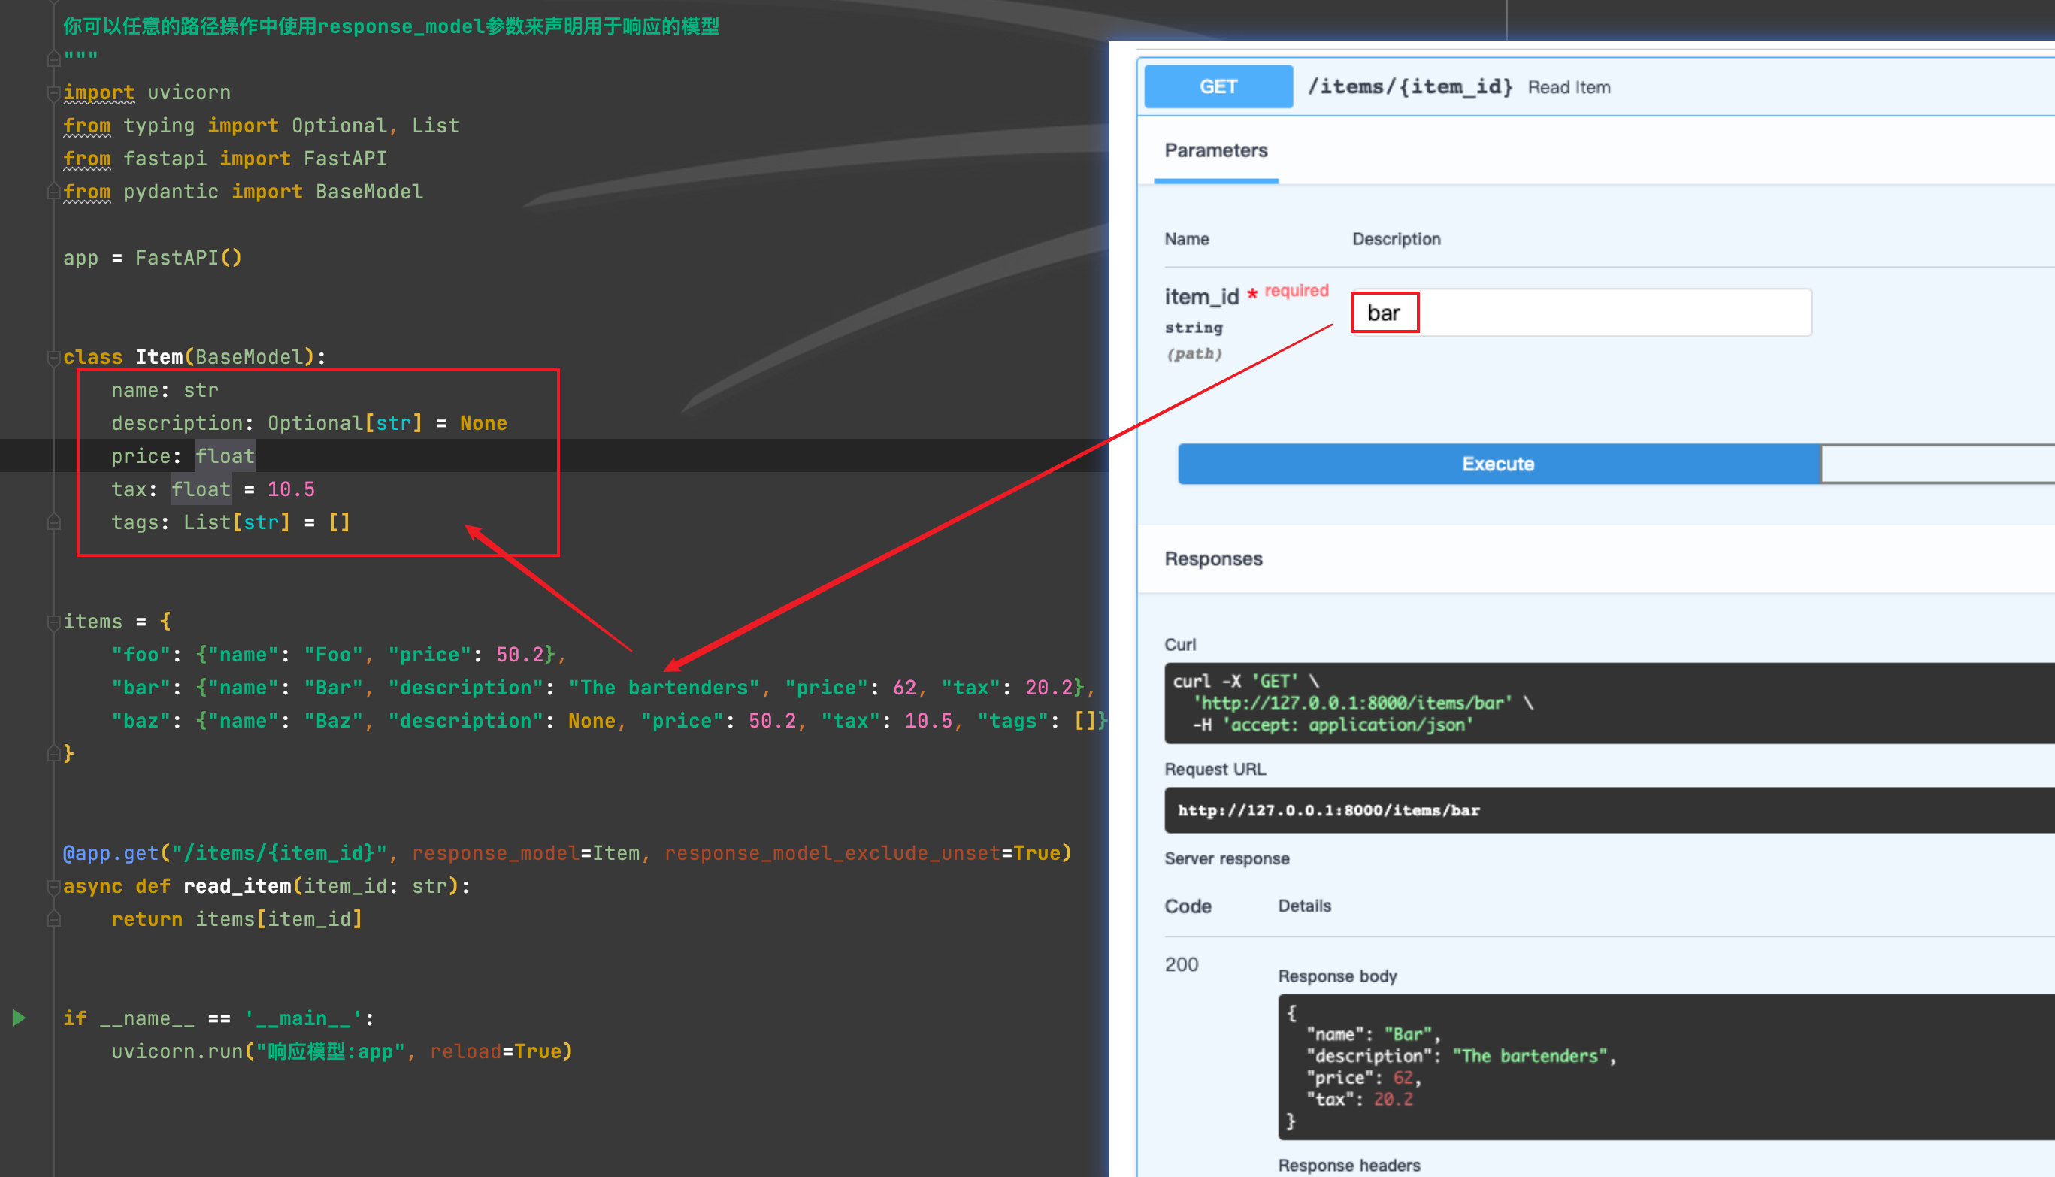Click the 'tax: float = 10.5' line
This screenshot has width=2055, height=1177.
(x=213, y=489)
